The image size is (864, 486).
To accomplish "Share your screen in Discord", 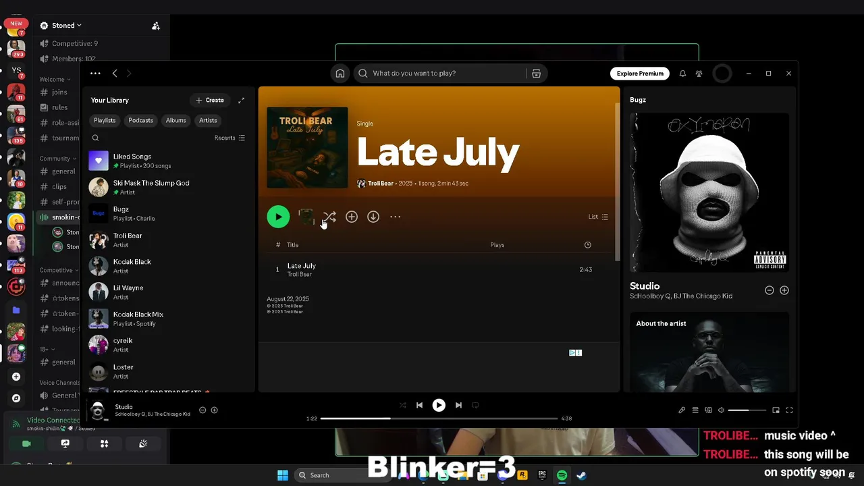I will [x=65, y=443].
